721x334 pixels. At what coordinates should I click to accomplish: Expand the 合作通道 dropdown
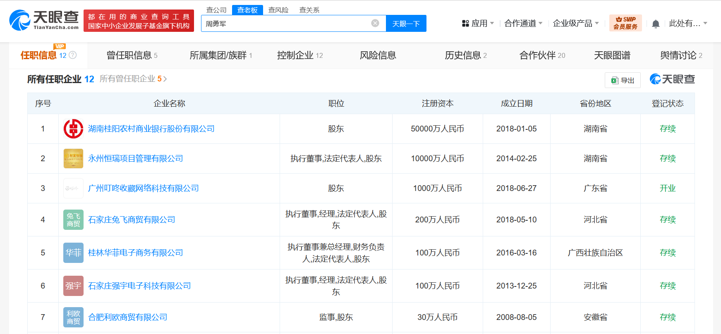coord(541,24)
